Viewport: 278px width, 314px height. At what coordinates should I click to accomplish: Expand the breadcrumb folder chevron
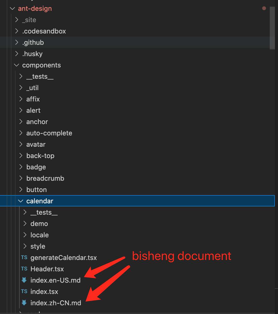[21, 178]
